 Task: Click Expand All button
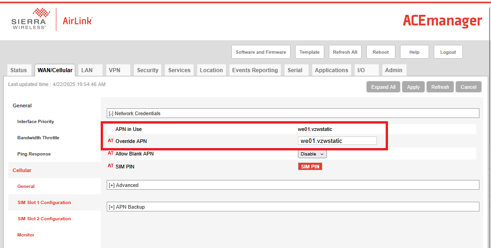[383, 87]
